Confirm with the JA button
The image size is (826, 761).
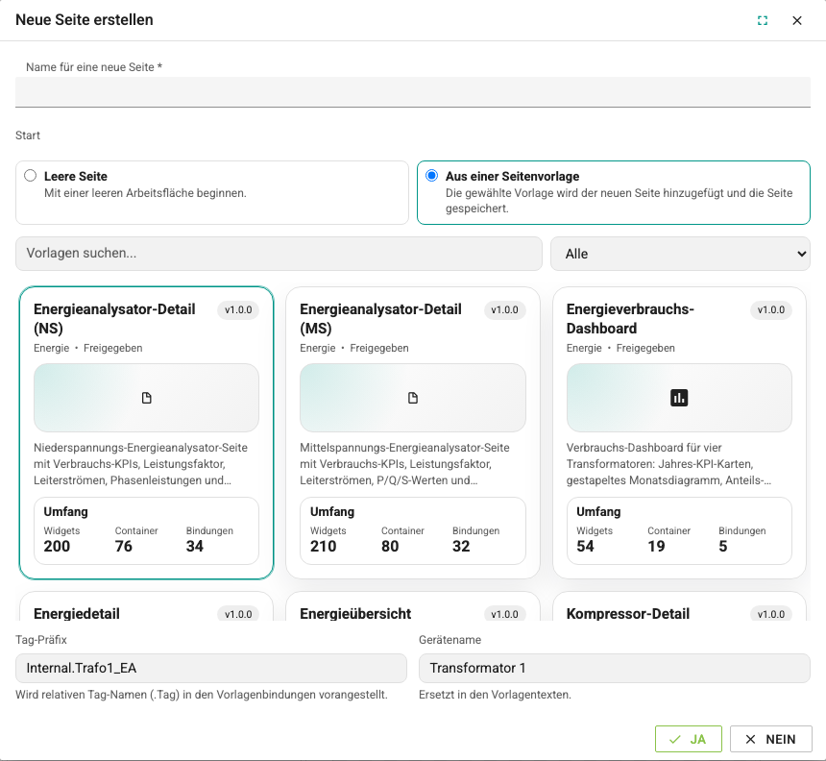689,740
